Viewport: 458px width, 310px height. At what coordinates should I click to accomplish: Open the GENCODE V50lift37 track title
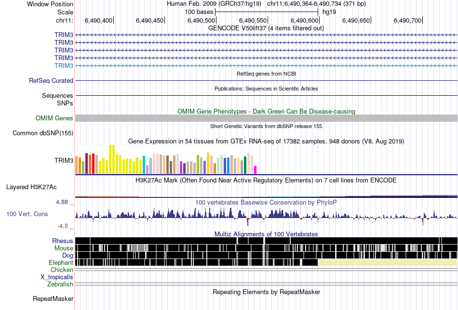[x=266, y=28]
